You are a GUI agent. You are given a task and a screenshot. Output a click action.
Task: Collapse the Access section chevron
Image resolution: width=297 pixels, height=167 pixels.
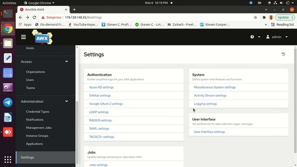[x=66, y=62]
